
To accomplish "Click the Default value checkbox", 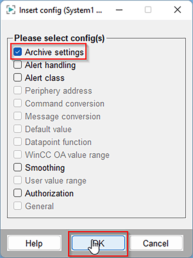I will [18, 129].
